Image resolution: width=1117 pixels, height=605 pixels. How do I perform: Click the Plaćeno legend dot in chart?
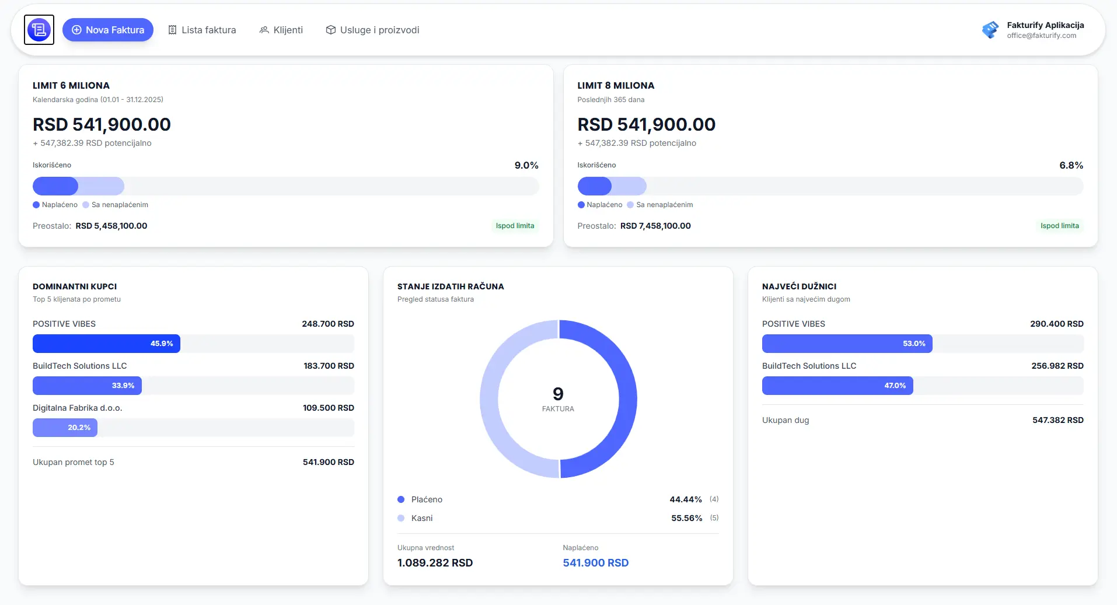click(400, 499)
